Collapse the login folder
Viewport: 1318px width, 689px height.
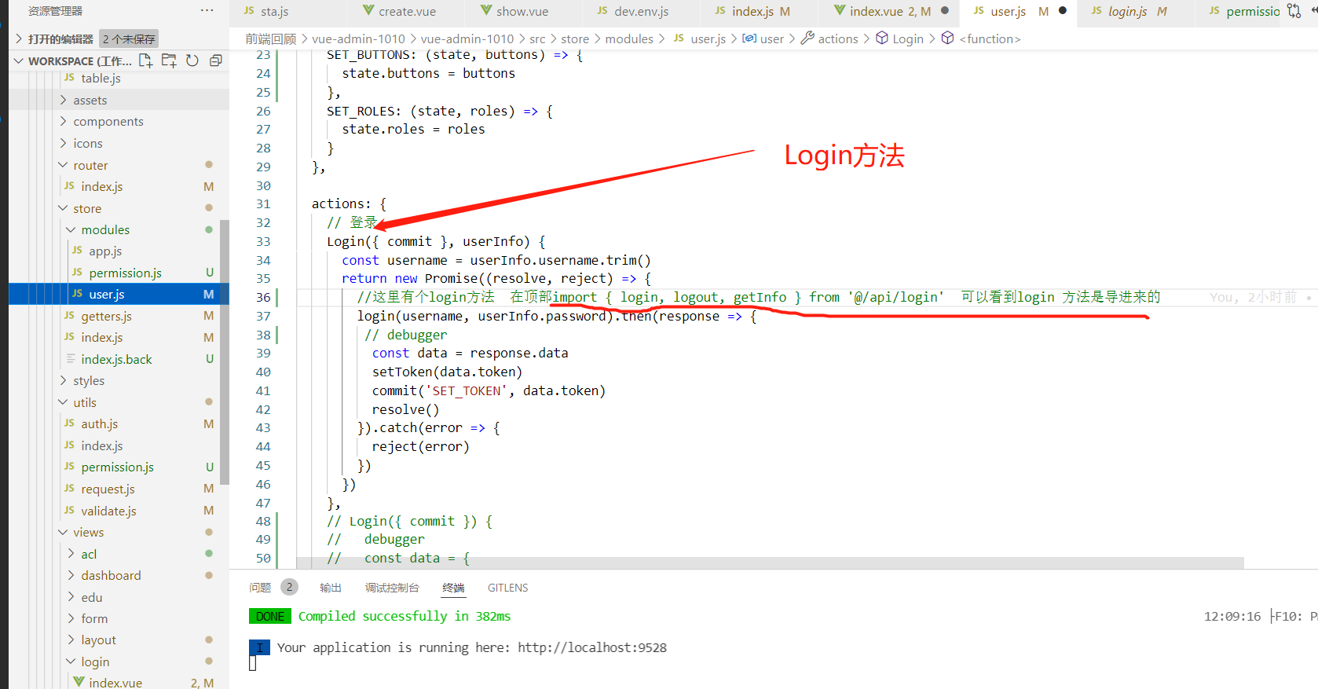pyautogui.click(x=94, y=662)
